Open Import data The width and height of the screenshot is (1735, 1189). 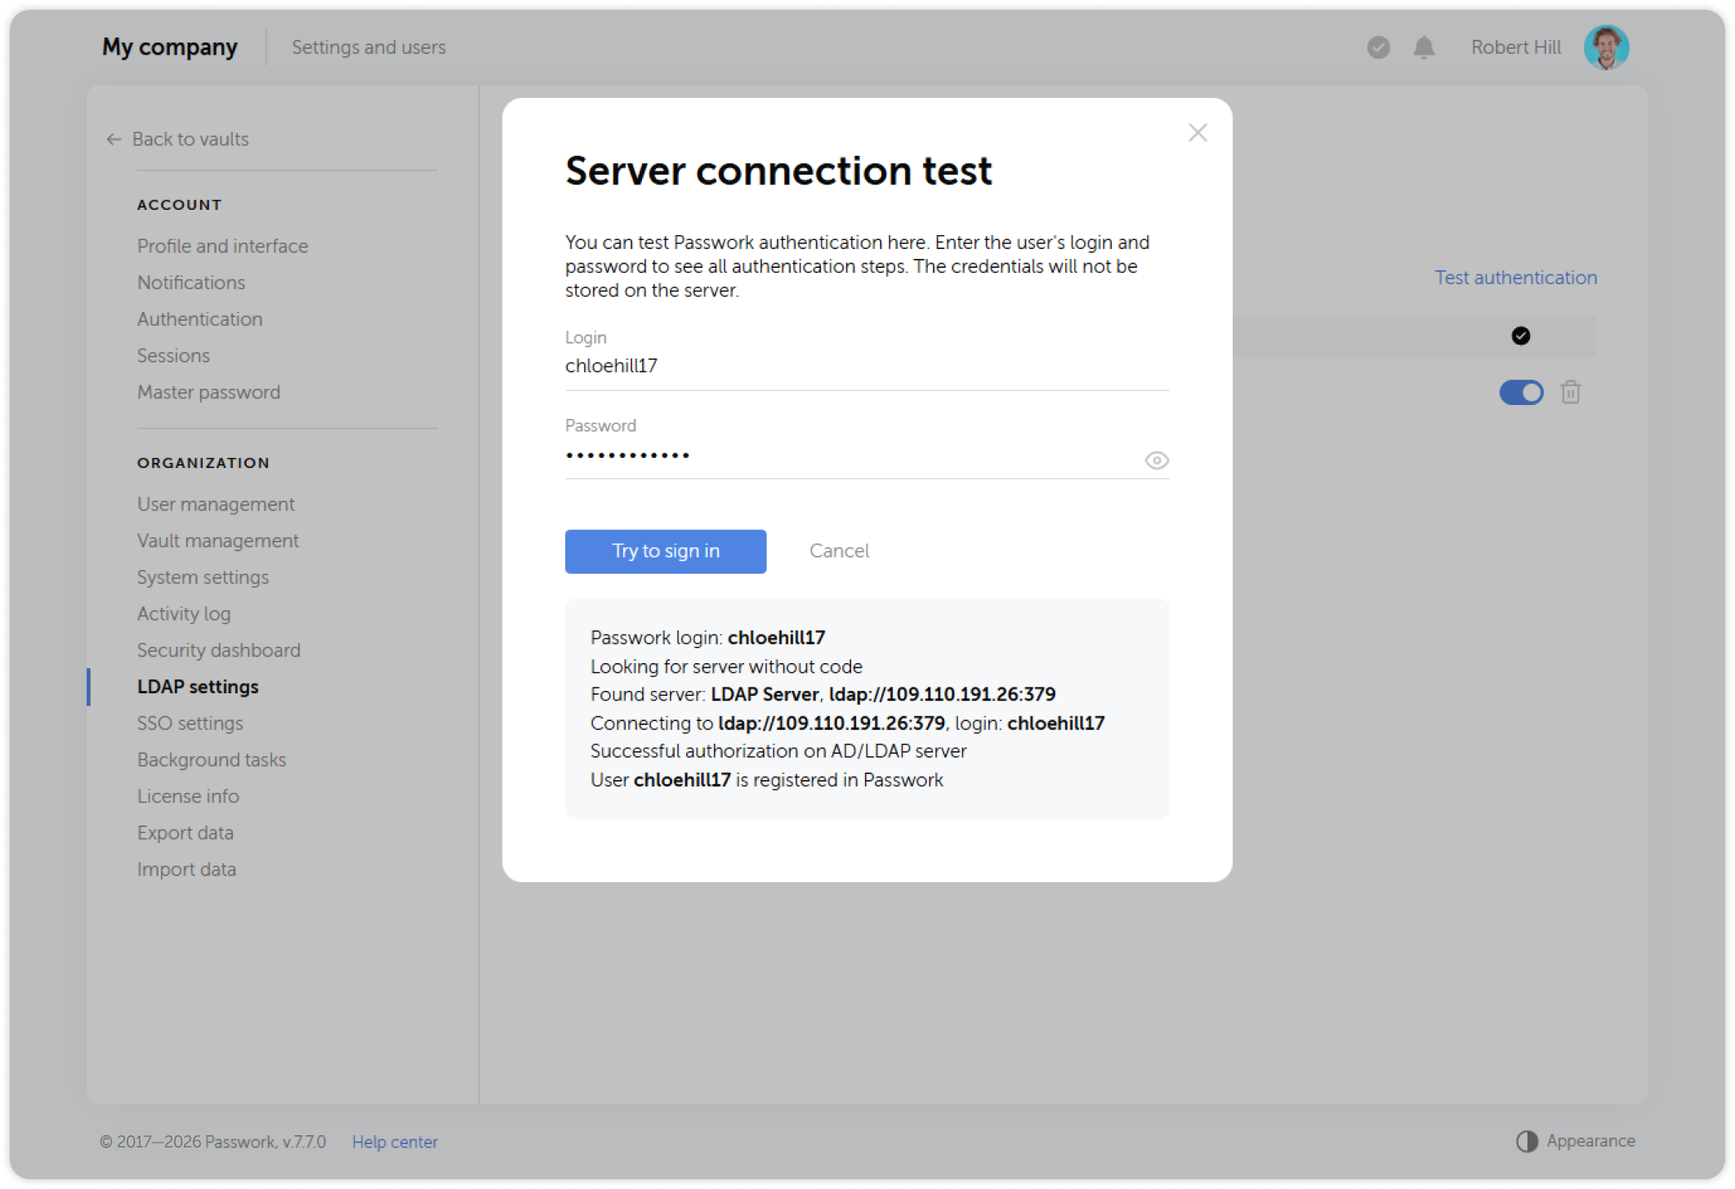pos(186,870)
